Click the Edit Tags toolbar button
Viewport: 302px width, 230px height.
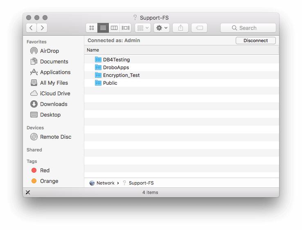(x=199, y=28)
